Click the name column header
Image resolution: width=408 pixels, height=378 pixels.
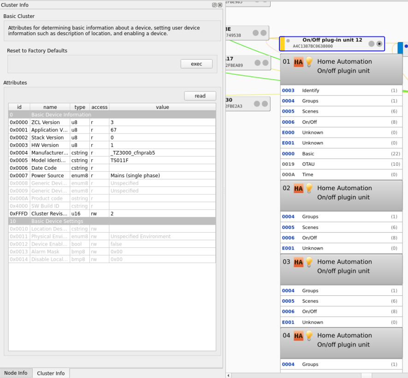coord(50,107)
